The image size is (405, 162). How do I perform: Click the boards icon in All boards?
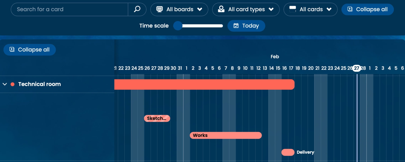click(x=159, y=9)
